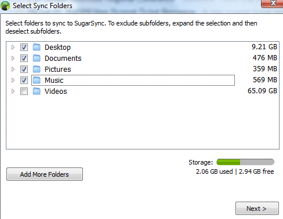This screenshot has width=283, height=219.
Task: Expand the Pictures folder tree
Action: tap(13, 69)
